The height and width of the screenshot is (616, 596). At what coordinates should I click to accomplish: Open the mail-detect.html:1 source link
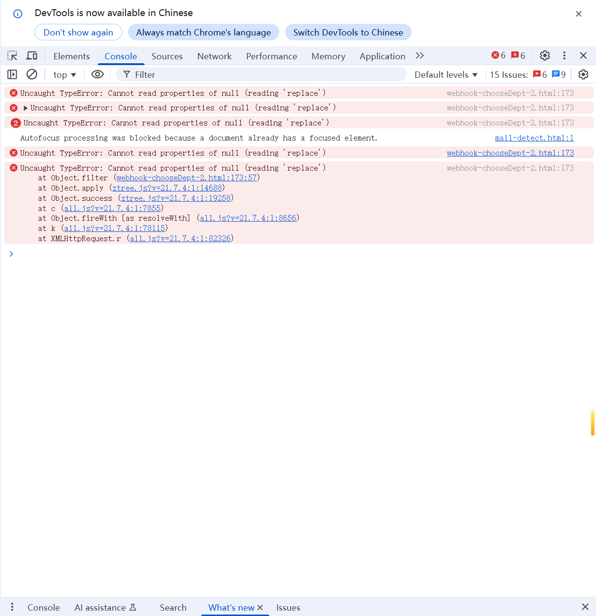coord(534,138)
